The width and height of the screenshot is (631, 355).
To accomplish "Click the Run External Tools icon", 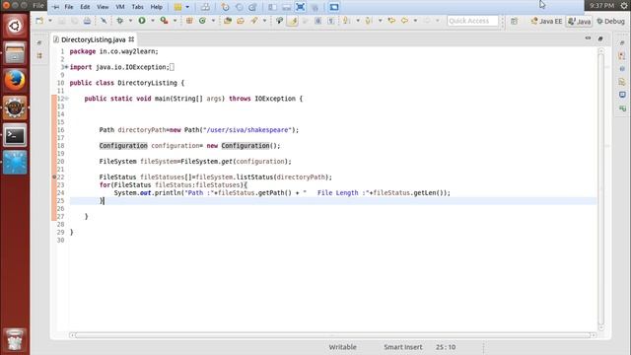I will click(165, 21).
